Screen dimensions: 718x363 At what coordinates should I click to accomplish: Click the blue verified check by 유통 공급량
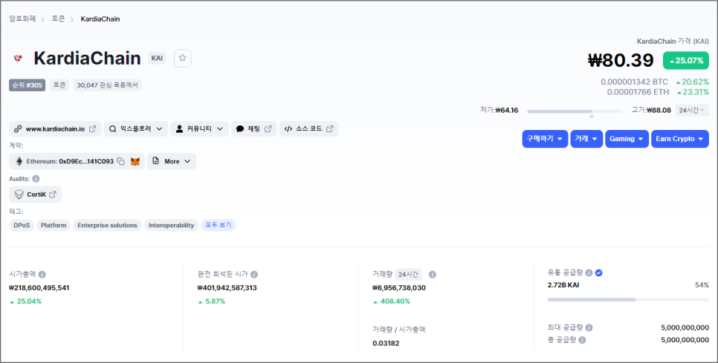pyautogui.click(x=599, y=272)
